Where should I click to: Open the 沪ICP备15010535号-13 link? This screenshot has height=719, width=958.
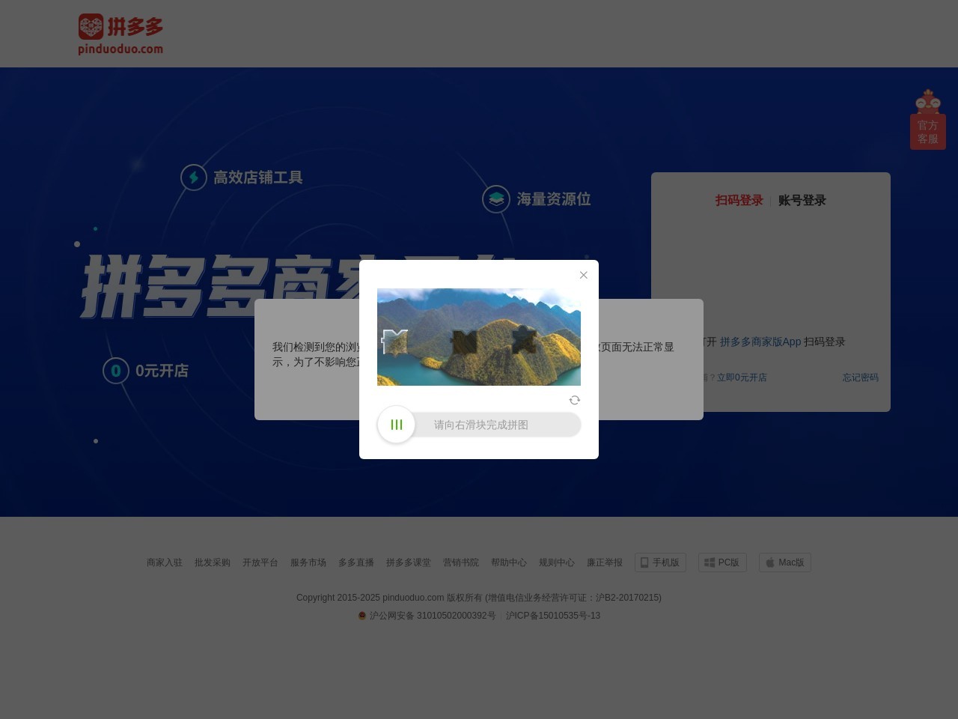pyautogui.click(x=553, y=616)
